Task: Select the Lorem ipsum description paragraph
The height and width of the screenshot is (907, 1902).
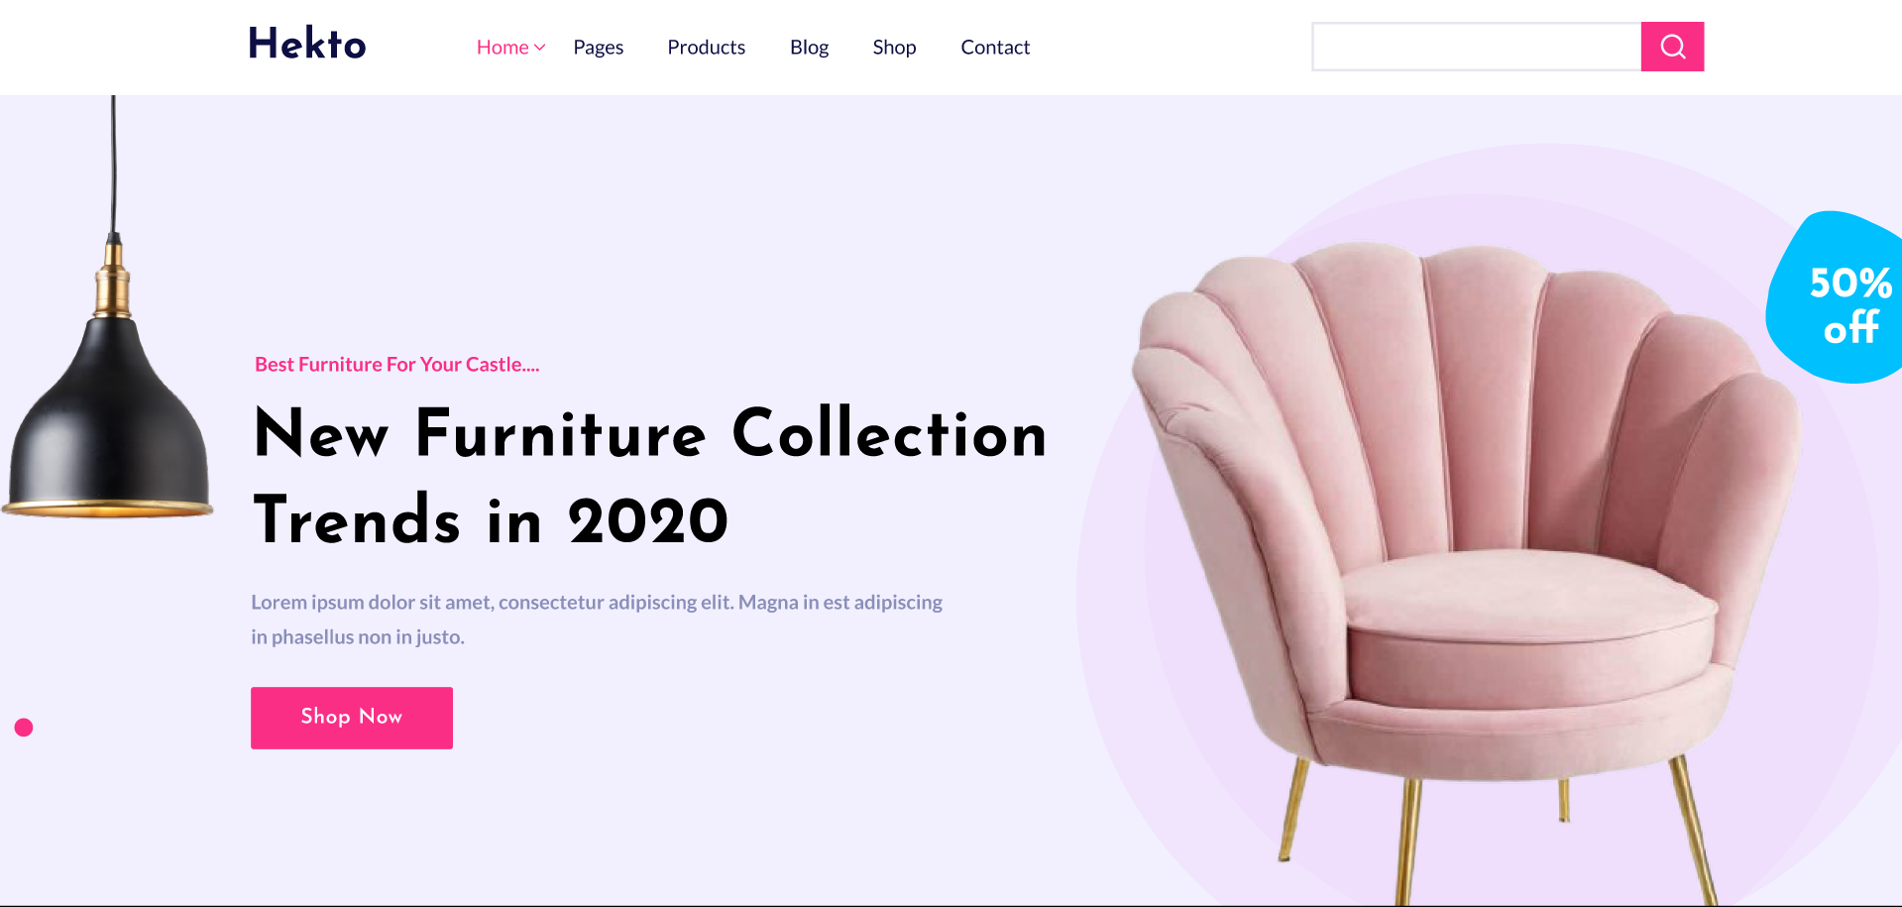Action: point(597,620)
